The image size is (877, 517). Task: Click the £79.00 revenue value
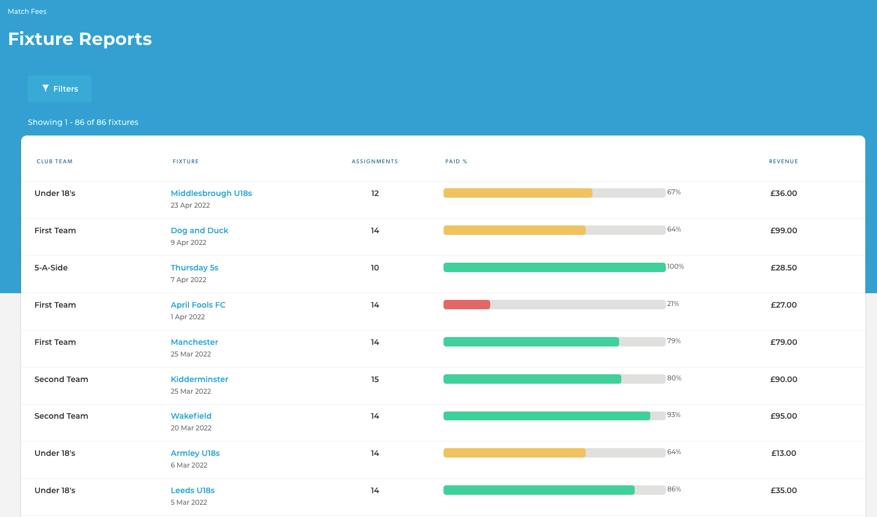pyautogui.click(x=784, y=342)
